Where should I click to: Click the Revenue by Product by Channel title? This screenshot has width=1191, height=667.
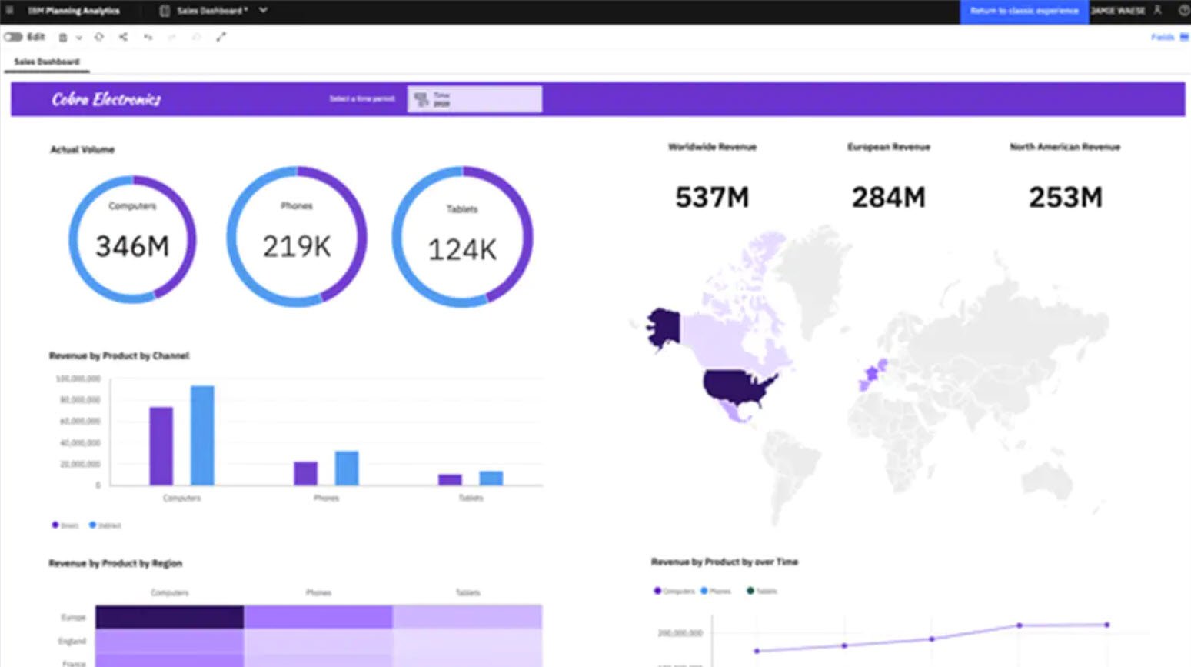pos(118,355)
